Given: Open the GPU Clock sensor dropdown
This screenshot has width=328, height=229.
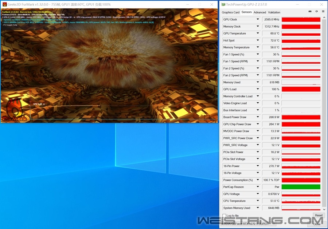Looking at the screenshot, I should pos(258,19).
